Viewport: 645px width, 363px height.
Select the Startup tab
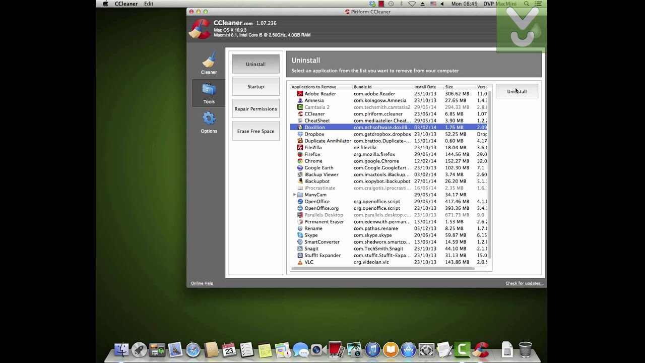tap(255, 87)
